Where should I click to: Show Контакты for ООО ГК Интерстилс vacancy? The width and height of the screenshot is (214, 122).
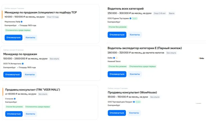30,75
